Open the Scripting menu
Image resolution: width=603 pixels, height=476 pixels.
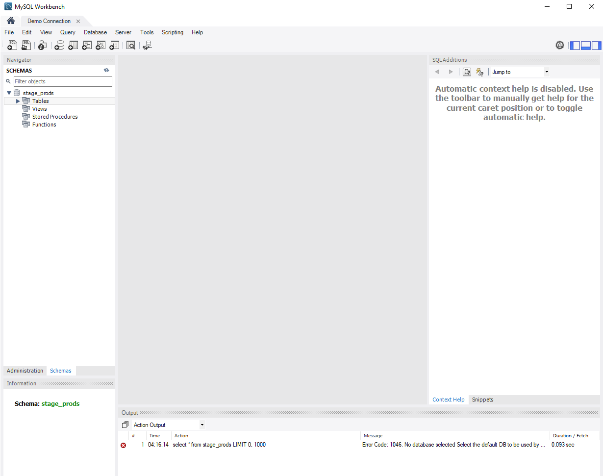173,32
